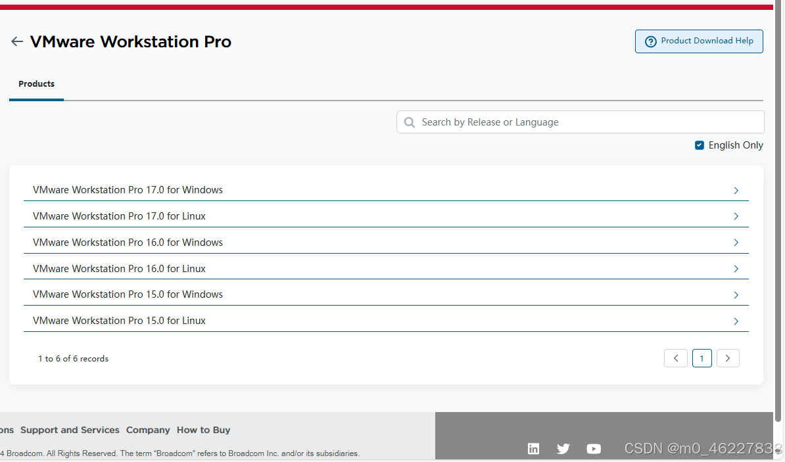Open Company footer link
This screenshot has width=785, height=462.
(148, 430)
